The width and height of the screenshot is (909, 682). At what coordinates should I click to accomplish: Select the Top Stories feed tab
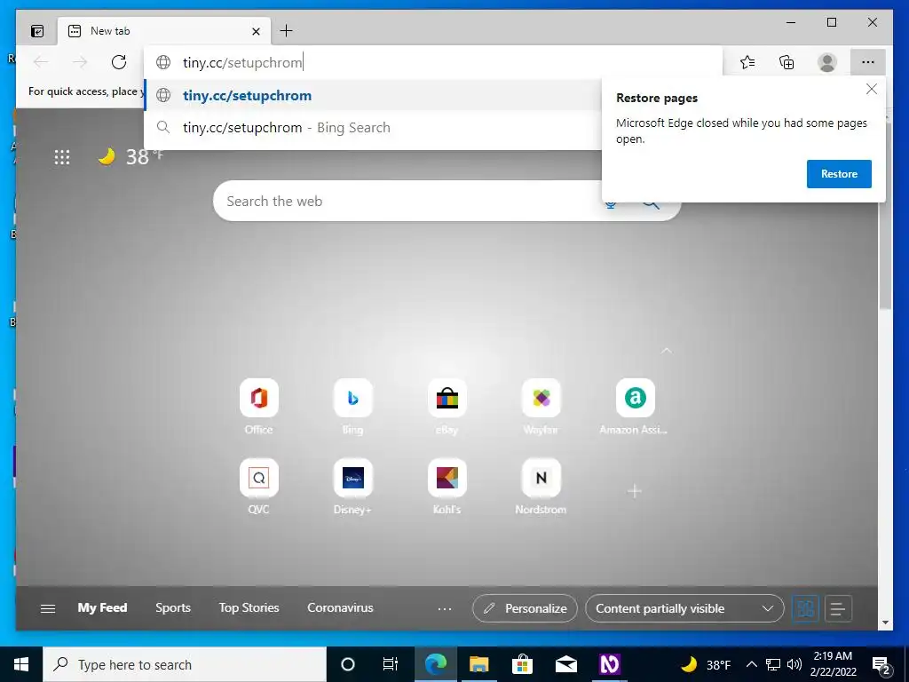tap(249, 607)
